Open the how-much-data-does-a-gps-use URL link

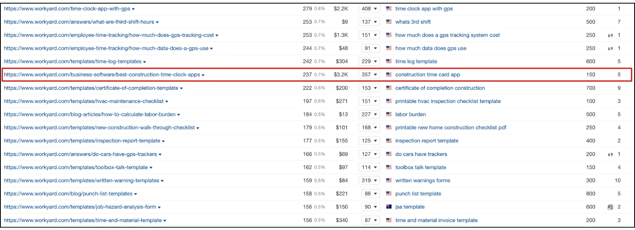(106, 48)
